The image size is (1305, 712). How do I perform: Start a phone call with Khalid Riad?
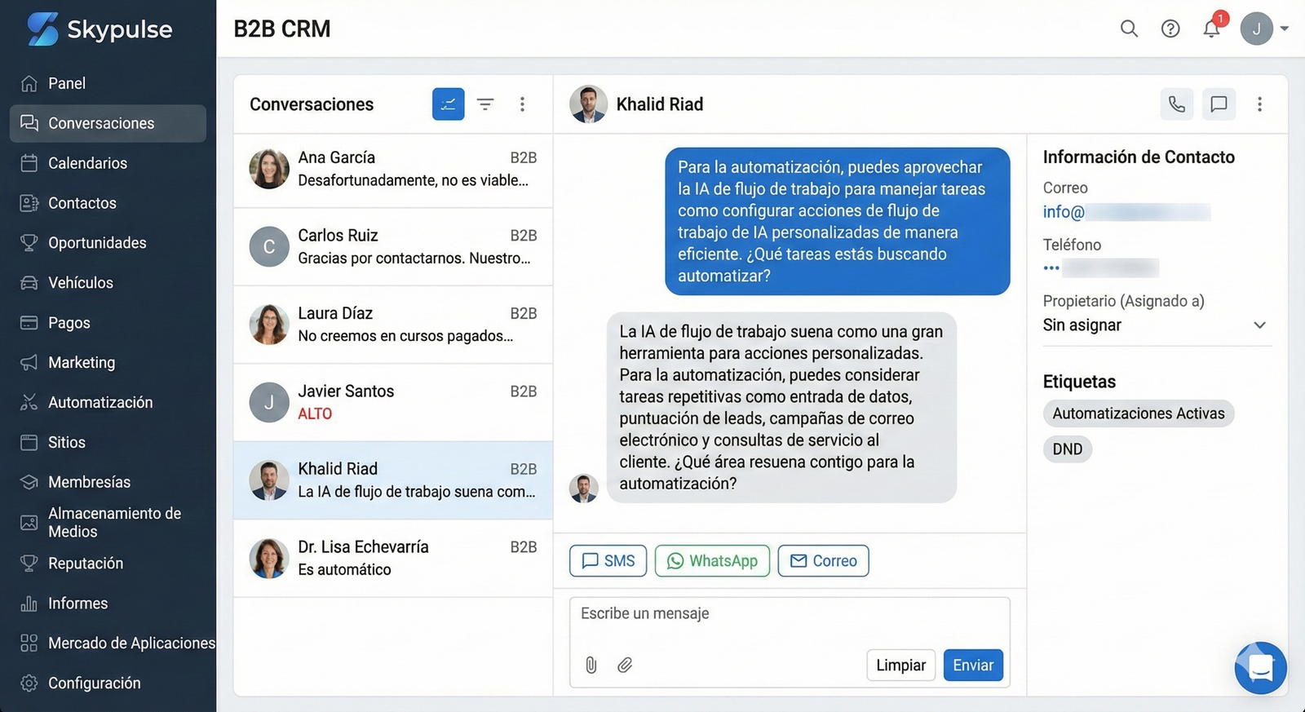coord(1176,104)
